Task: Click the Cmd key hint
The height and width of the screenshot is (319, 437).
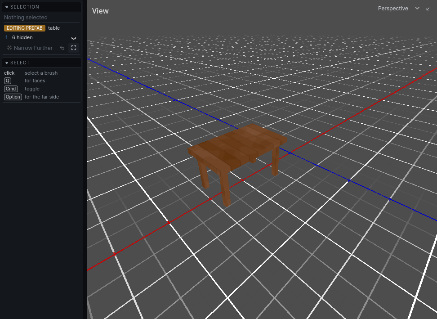Action: click(11, 89)
